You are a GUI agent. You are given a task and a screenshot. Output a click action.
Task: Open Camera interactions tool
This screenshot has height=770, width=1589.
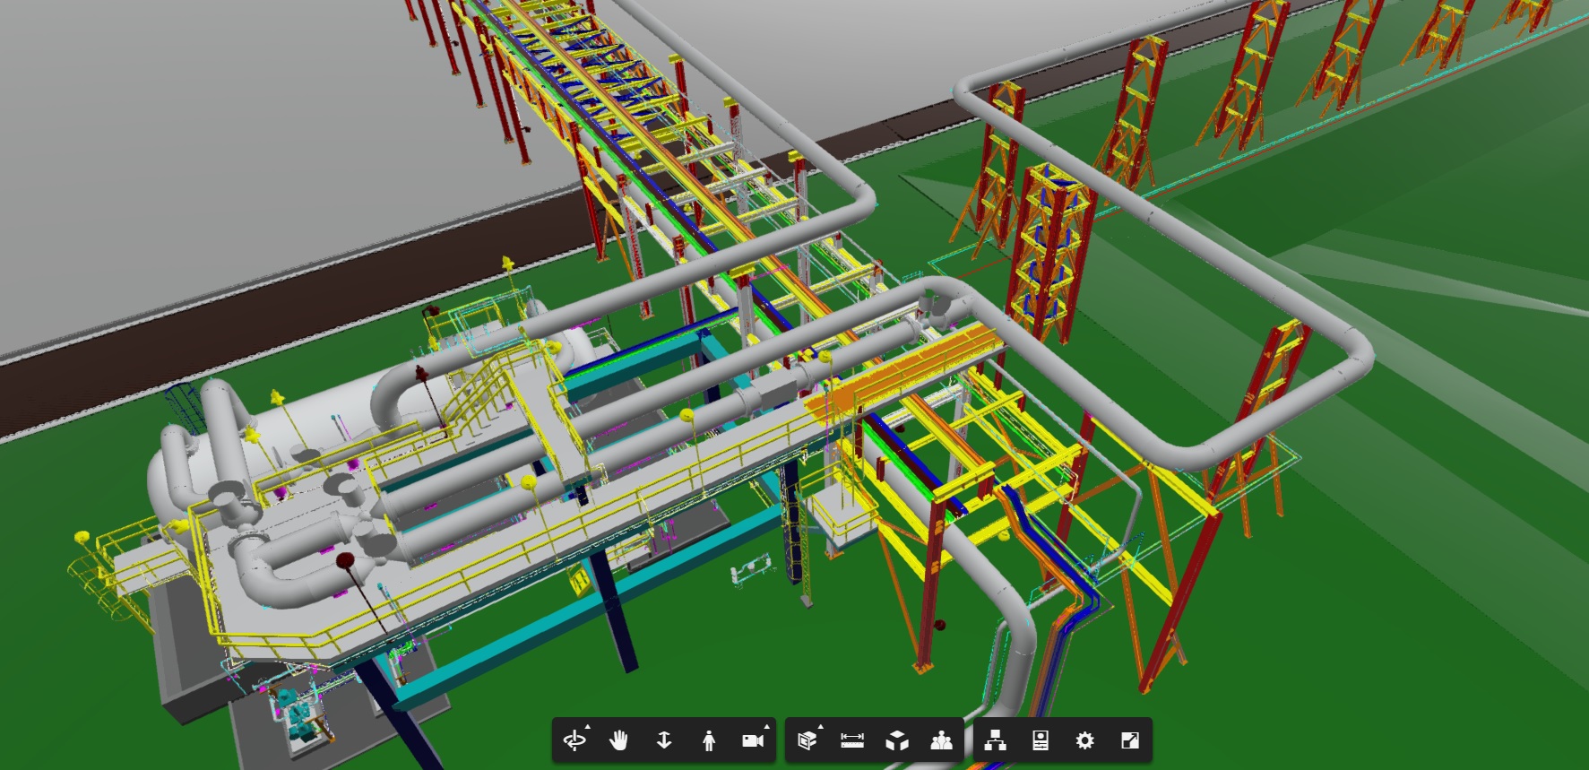click(754, 740)
